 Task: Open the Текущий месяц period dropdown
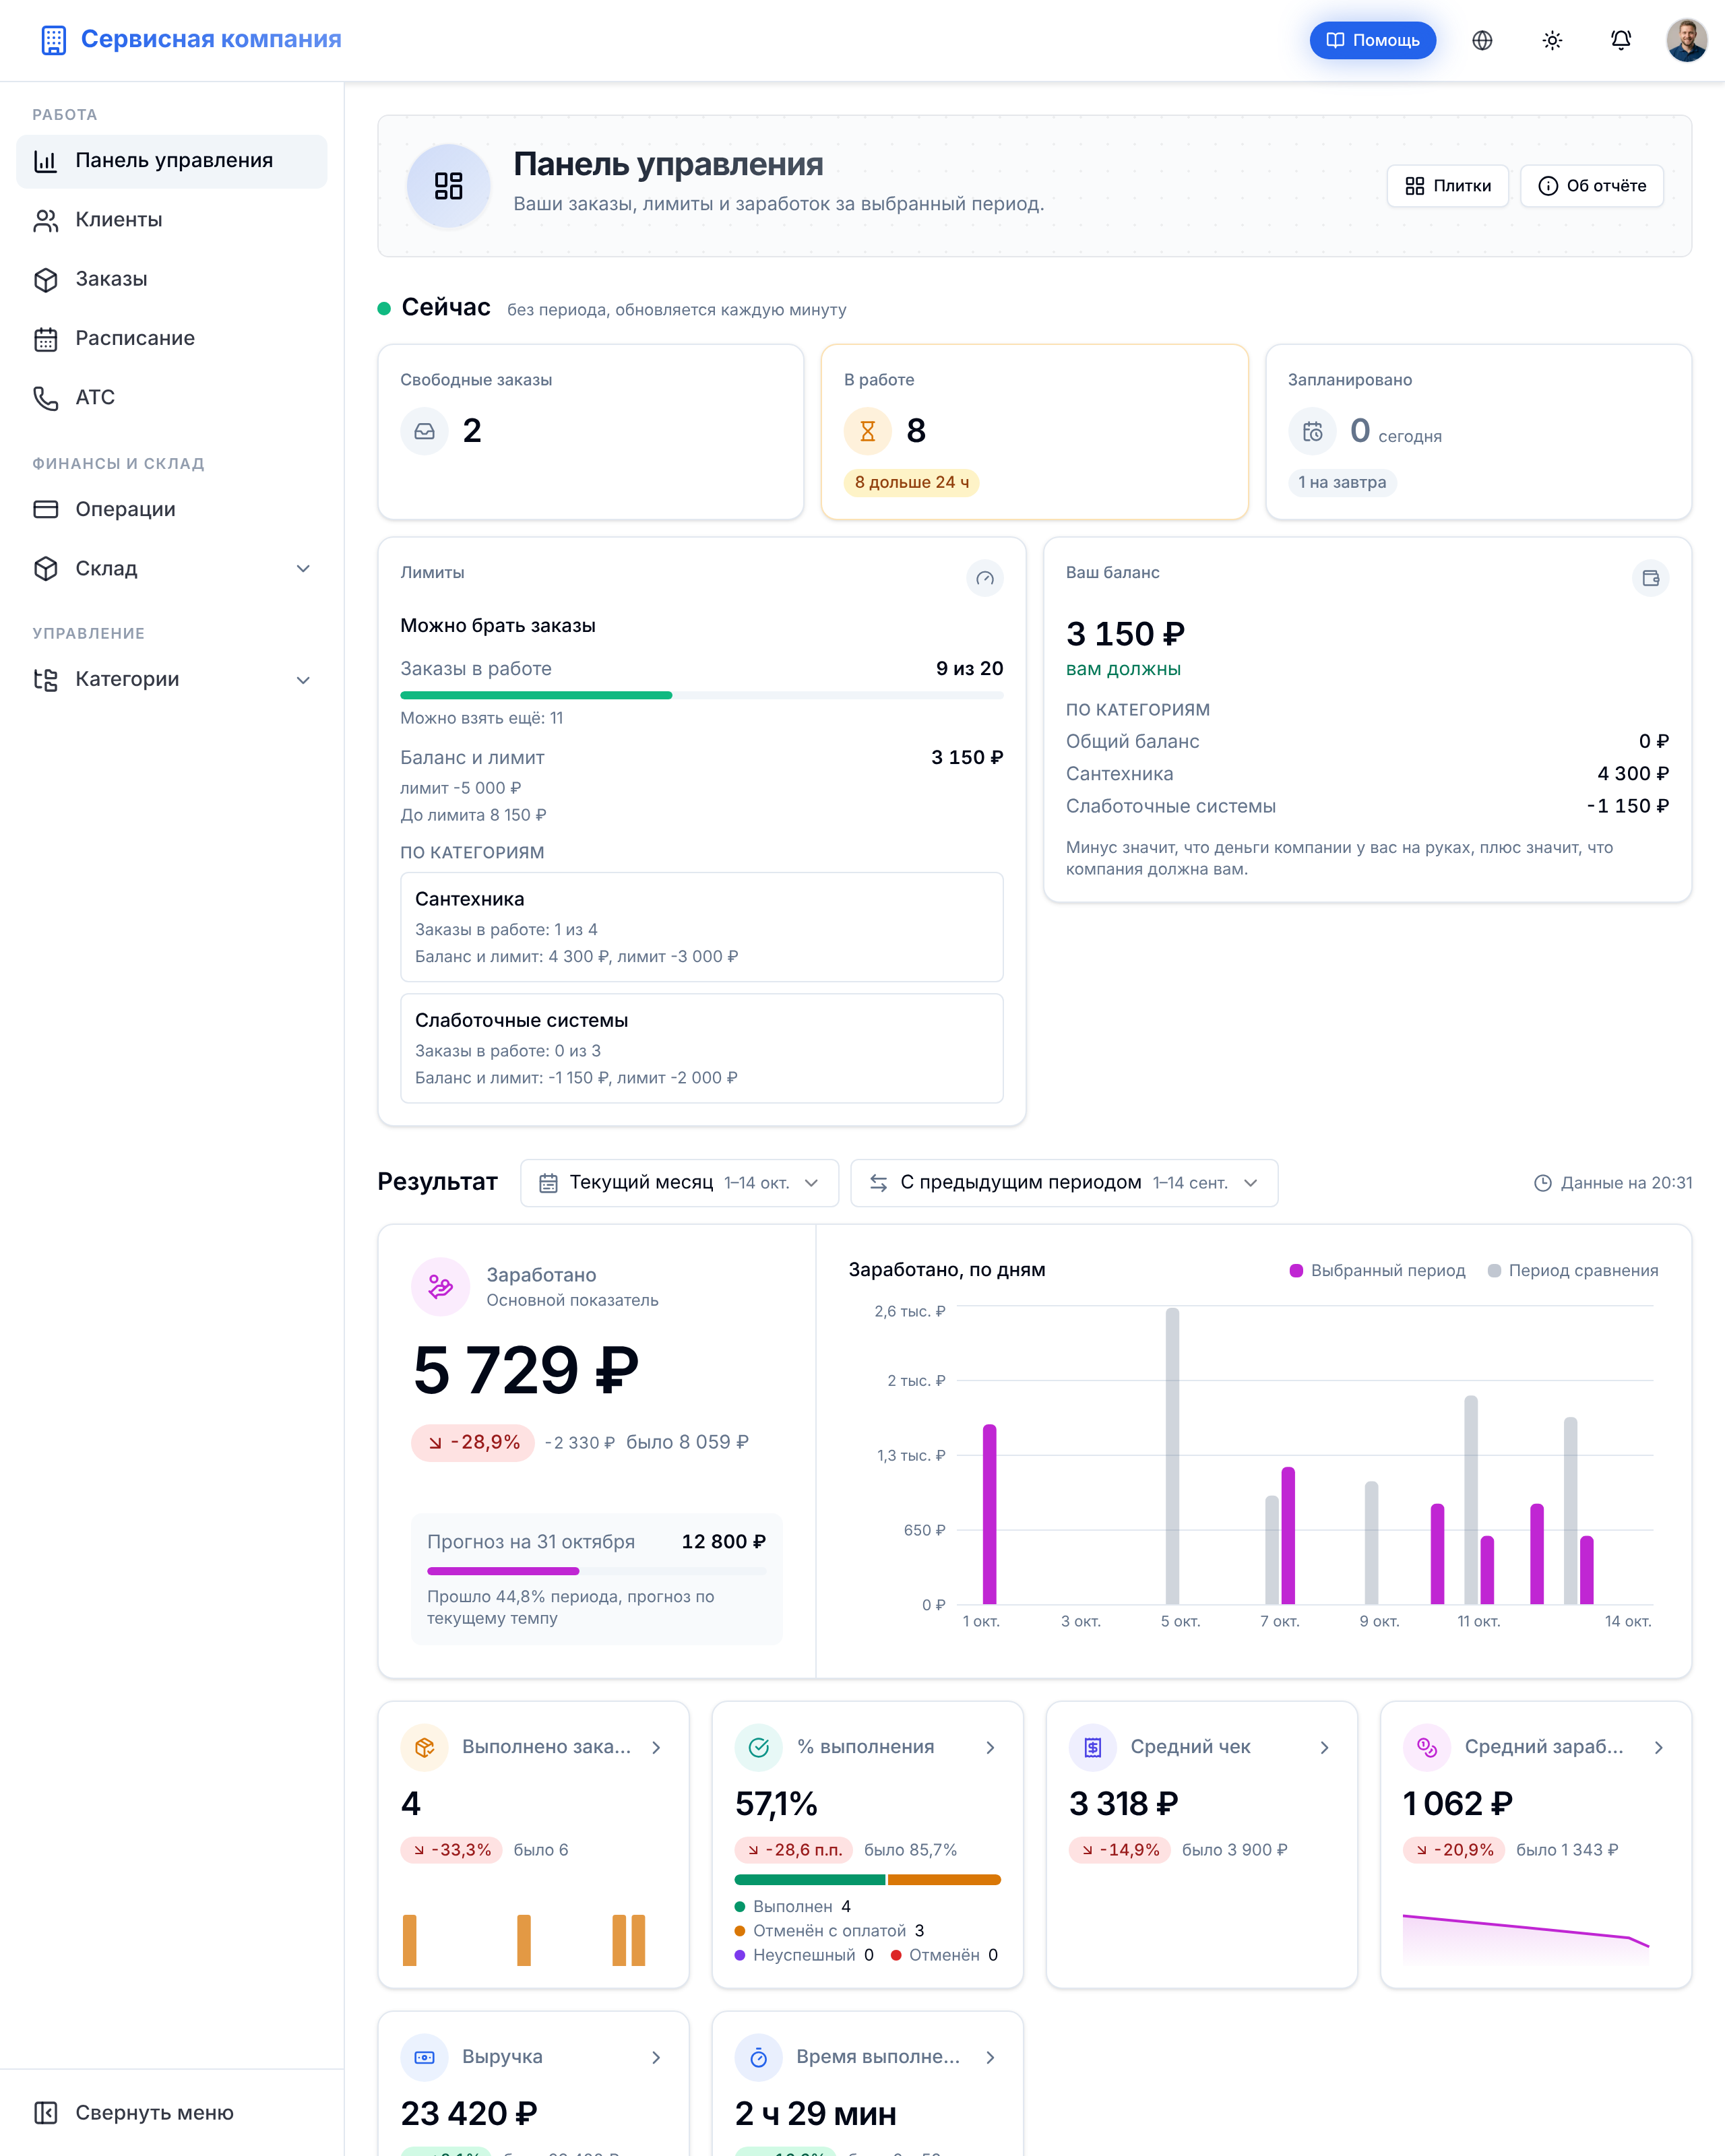(680, 1183)
